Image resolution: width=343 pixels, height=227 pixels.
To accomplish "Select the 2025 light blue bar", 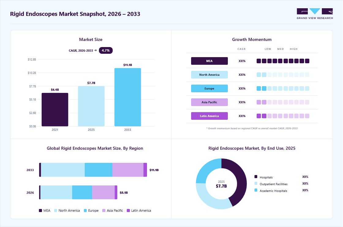I will 91,106.
